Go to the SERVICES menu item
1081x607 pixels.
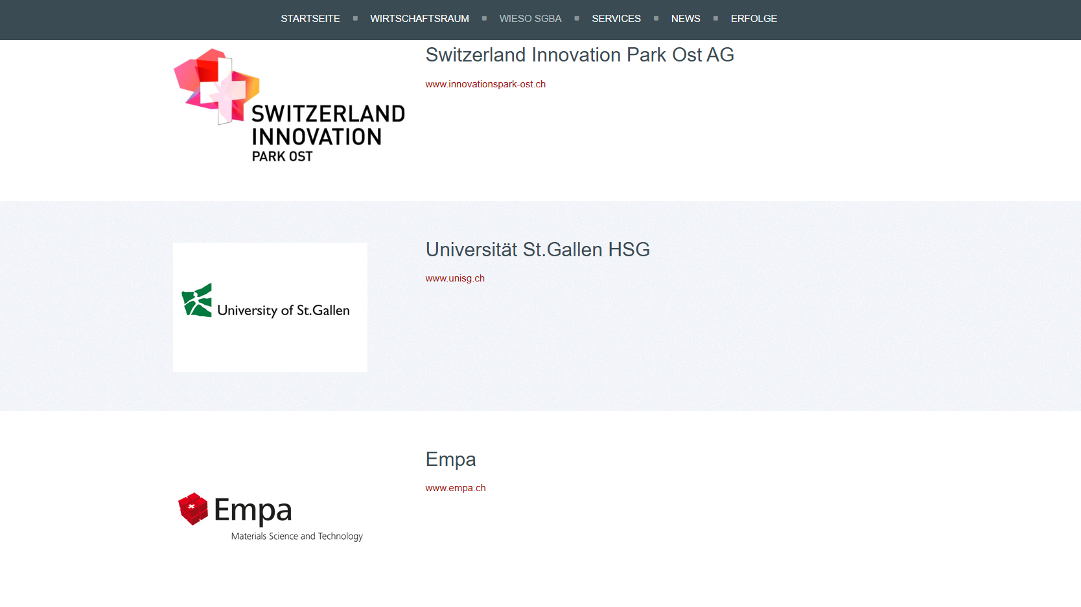(616, 19)
